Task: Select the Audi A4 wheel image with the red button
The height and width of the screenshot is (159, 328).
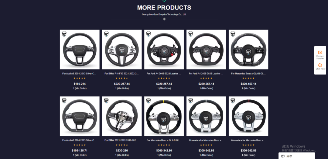Action: (164, 50)
